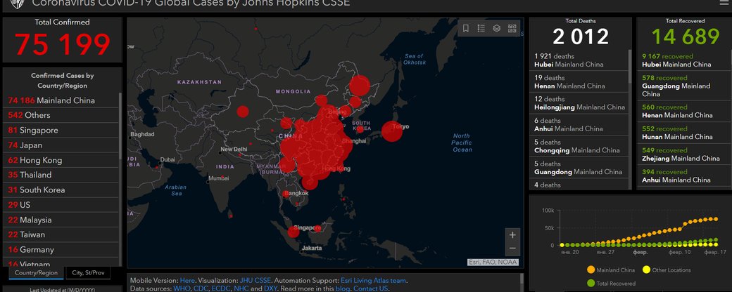
Task: Switch to the City, St/Prov tab
Action: [88, 273]
